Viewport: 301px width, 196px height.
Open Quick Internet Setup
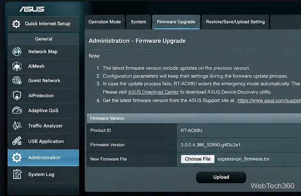[43, 24]
